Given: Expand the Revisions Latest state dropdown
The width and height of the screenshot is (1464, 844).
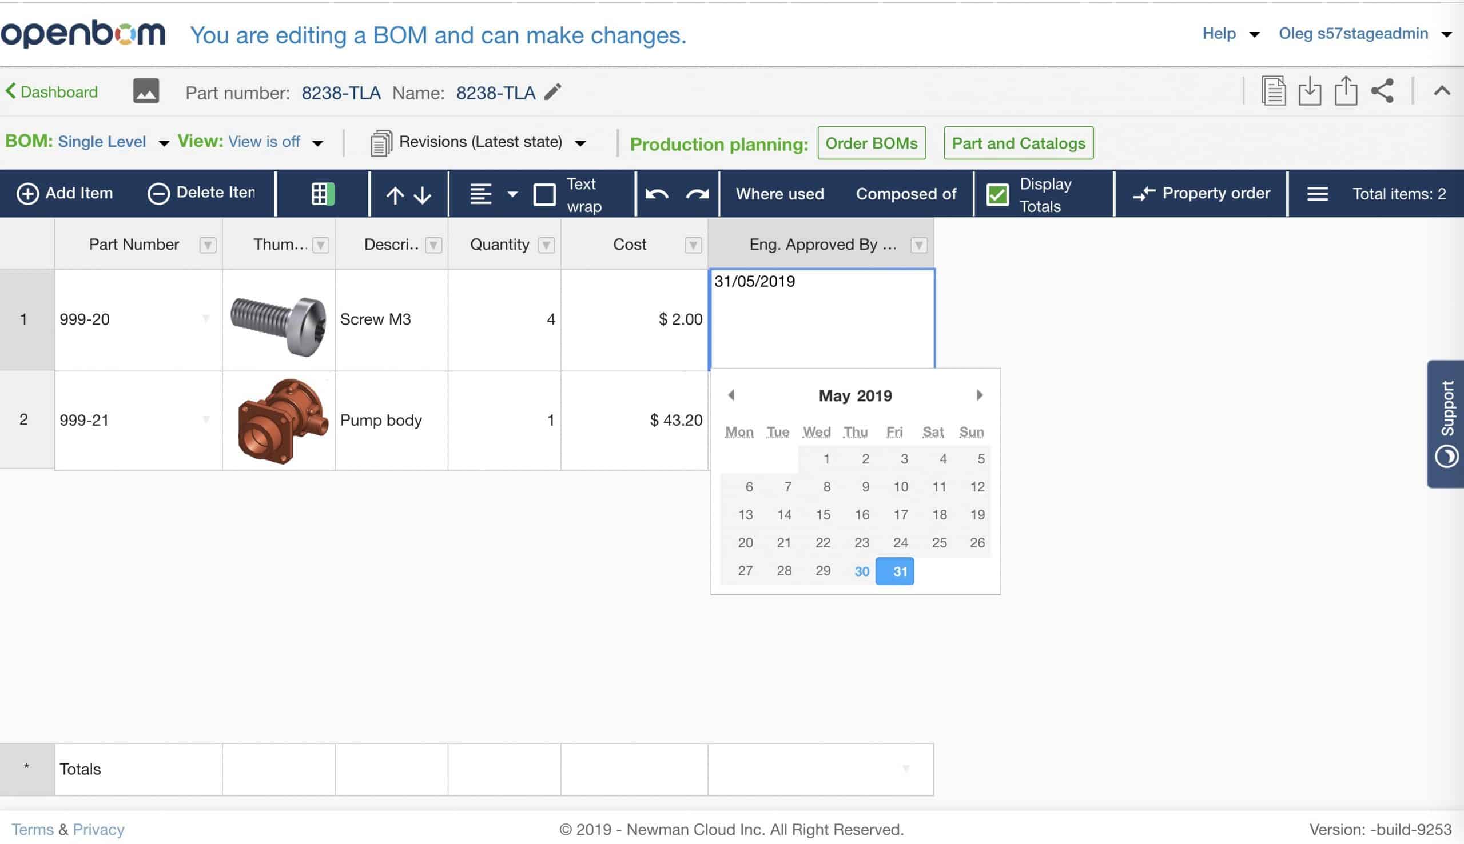Looking at the screenshot, I should tap(581, 143).
